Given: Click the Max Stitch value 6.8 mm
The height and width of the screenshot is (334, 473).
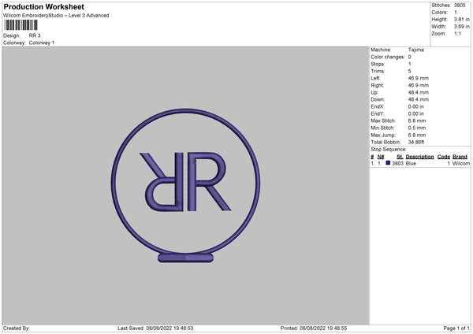Looking at the screenshot, I should pos(417,121).
